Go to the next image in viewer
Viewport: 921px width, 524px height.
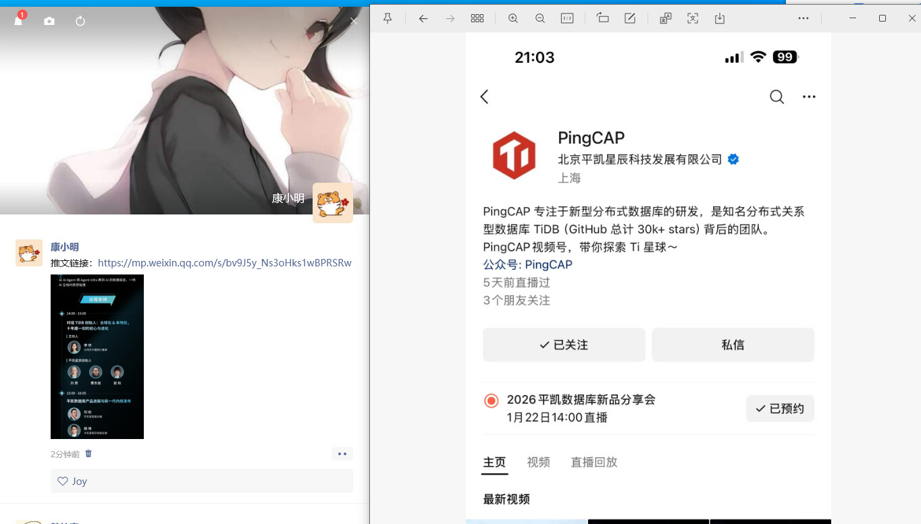tap(450, 19)
